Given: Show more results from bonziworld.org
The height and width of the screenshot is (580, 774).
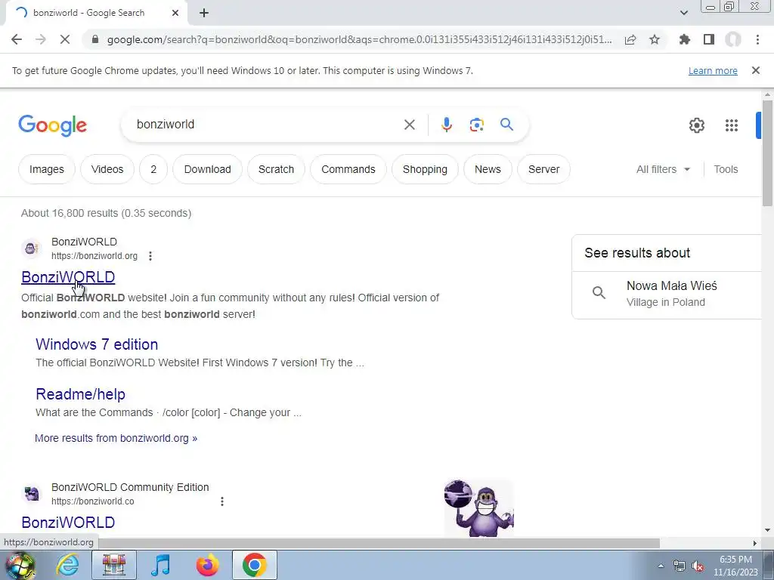Looking at the screenshot, I should coord(116,438).
